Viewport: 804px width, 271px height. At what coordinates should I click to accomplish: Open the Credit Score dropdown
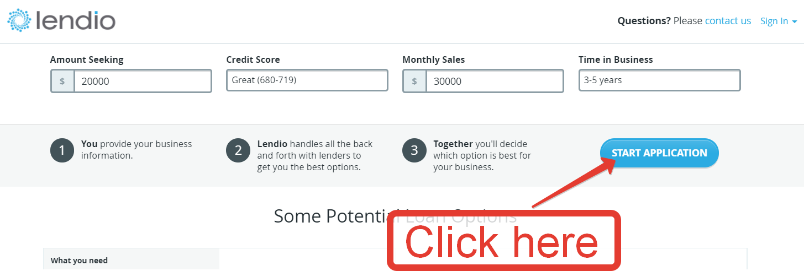point(307,80)
